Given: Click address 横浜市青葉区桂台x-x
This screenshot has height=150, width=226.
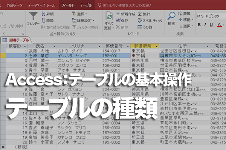Looking at the screenshot, I should tap(185, 61).
